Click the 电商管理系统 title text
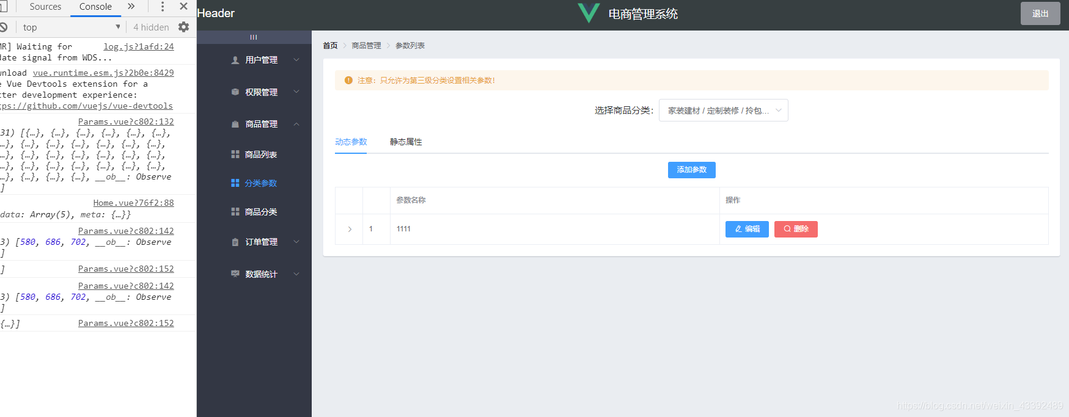Image resolution: width=1069 pixels, height=417 pixels. click(x=643, y=13)
